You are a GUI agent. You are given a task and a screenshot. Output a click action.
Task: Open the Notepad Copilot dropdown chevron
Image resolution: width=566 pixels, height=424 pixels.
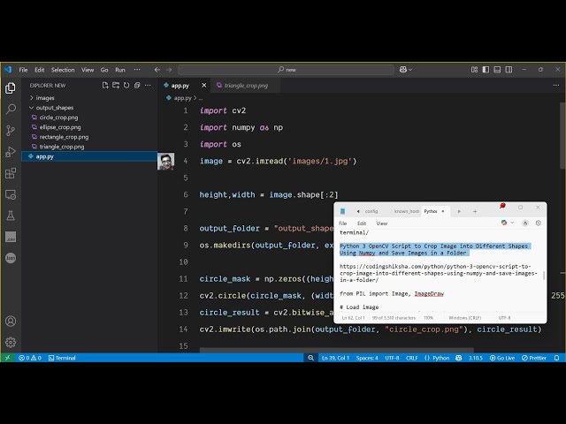point(512,223)
